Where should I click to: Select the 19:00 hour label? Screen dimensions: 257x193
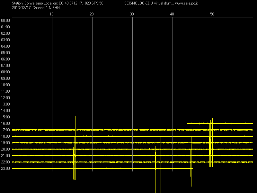pyautogui.click(x=5, y=143)
